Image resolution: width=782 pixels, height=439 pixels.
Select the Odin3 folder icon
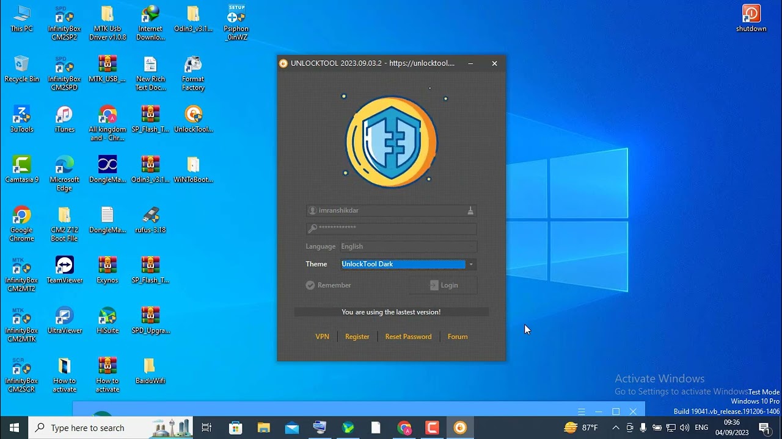[x=193, y=19]
